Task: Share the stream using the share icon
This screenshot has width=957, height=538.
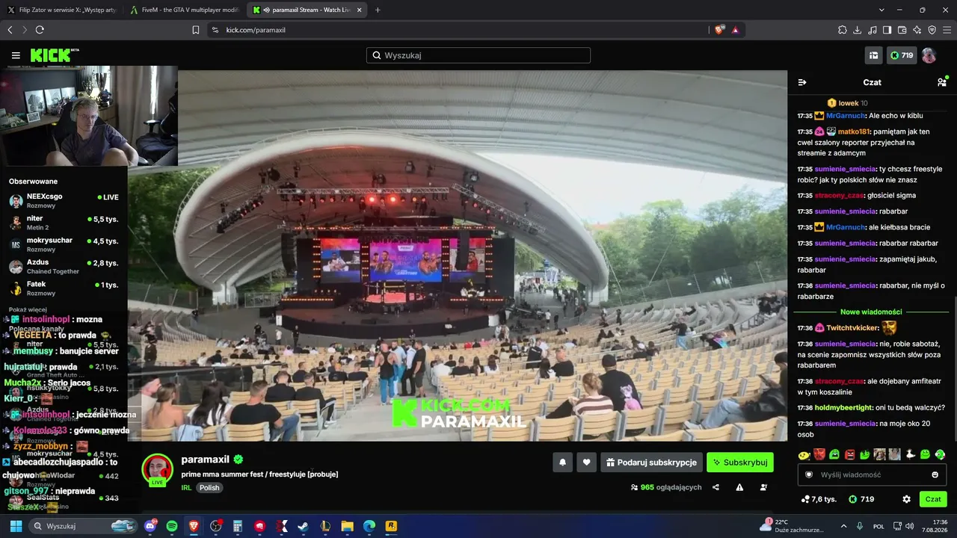Action: click(716, 487)
